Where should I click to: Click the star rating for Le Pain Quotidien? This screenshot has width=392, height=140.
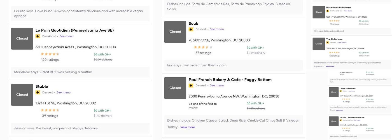[x=50, y=54]
